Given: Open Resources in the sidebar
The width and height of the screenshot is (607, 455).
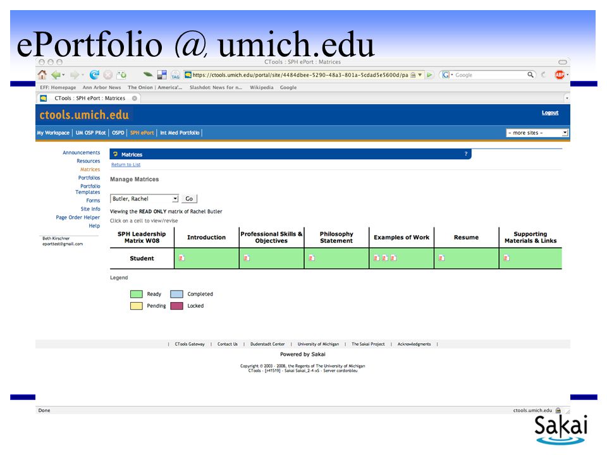Looking at the screenshot, I should pos(89,161).
